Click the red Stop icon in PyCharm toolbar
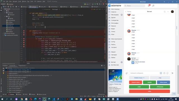Viewport: 179px width, 101px height. (x=103, y=4)
